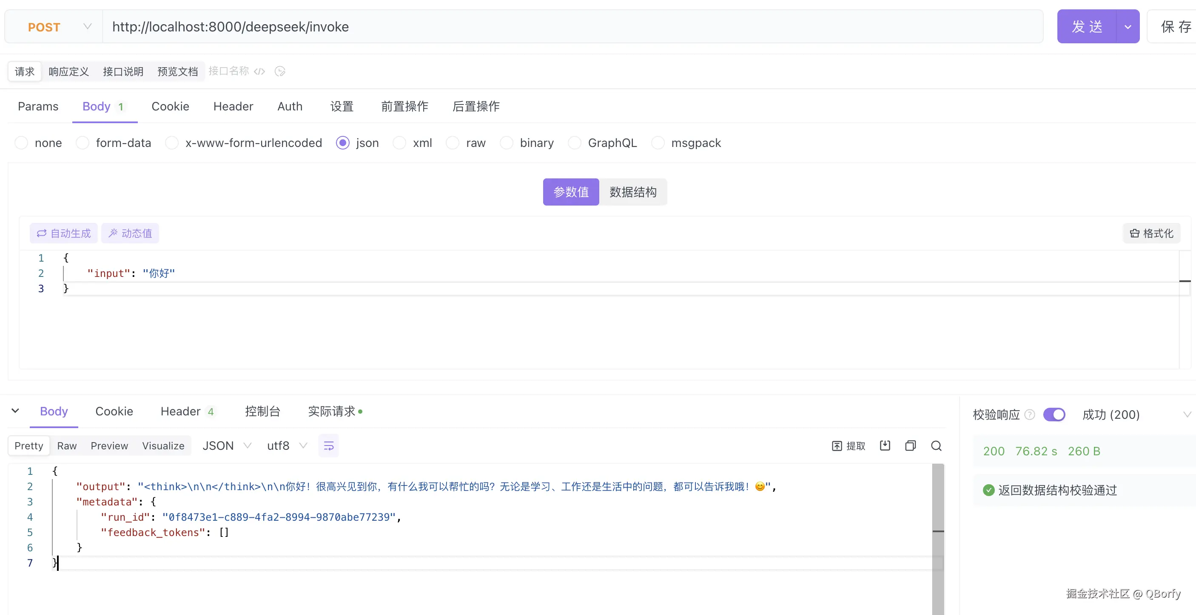Image resolution: width=1196 pixels, height=615 pixels.
Task: Switch to the Header request tab
Action: 233,107
